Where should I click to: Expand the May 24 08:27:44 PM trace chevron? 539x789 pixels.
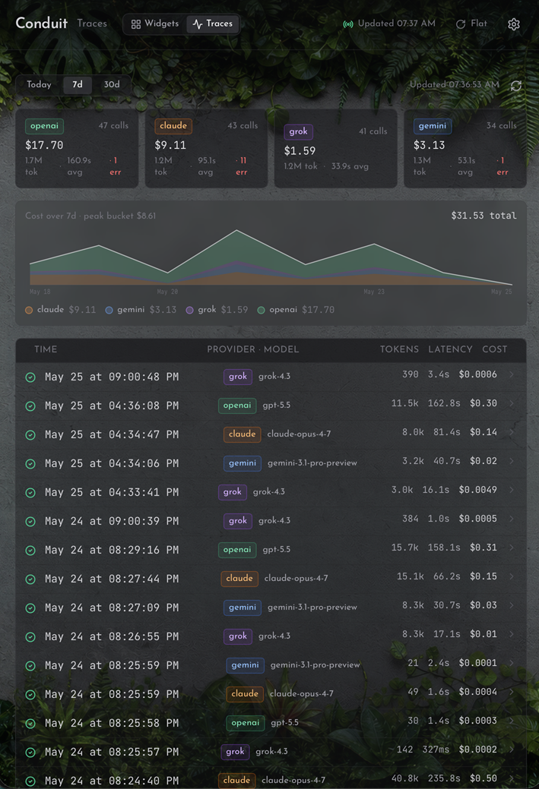[512, 576]
